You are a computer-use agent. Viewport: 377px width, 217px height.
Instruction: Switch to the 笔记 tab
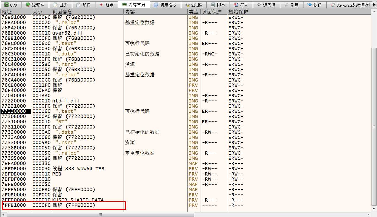(83, 5)
